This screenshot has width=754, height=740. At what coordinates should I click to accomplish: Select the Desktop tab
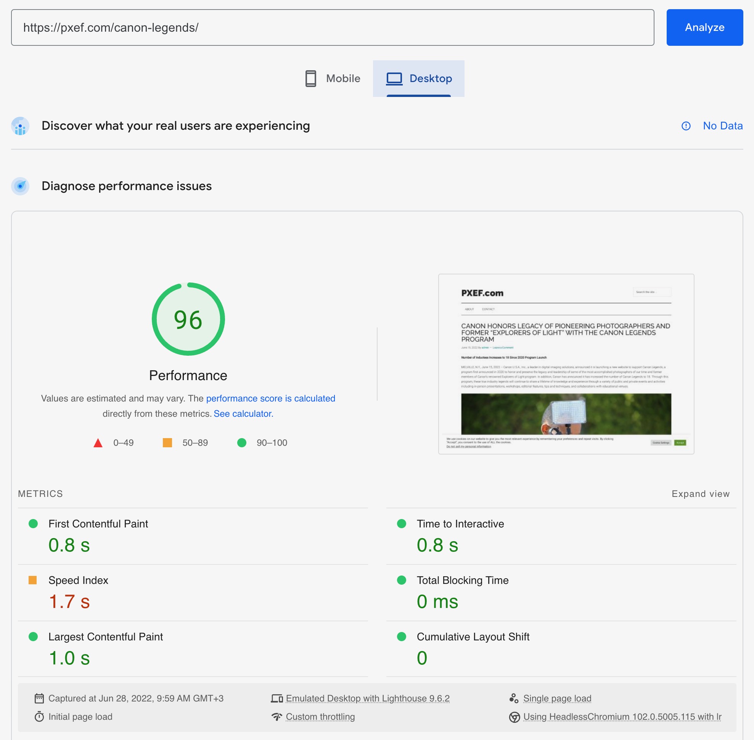click(419, 79)
